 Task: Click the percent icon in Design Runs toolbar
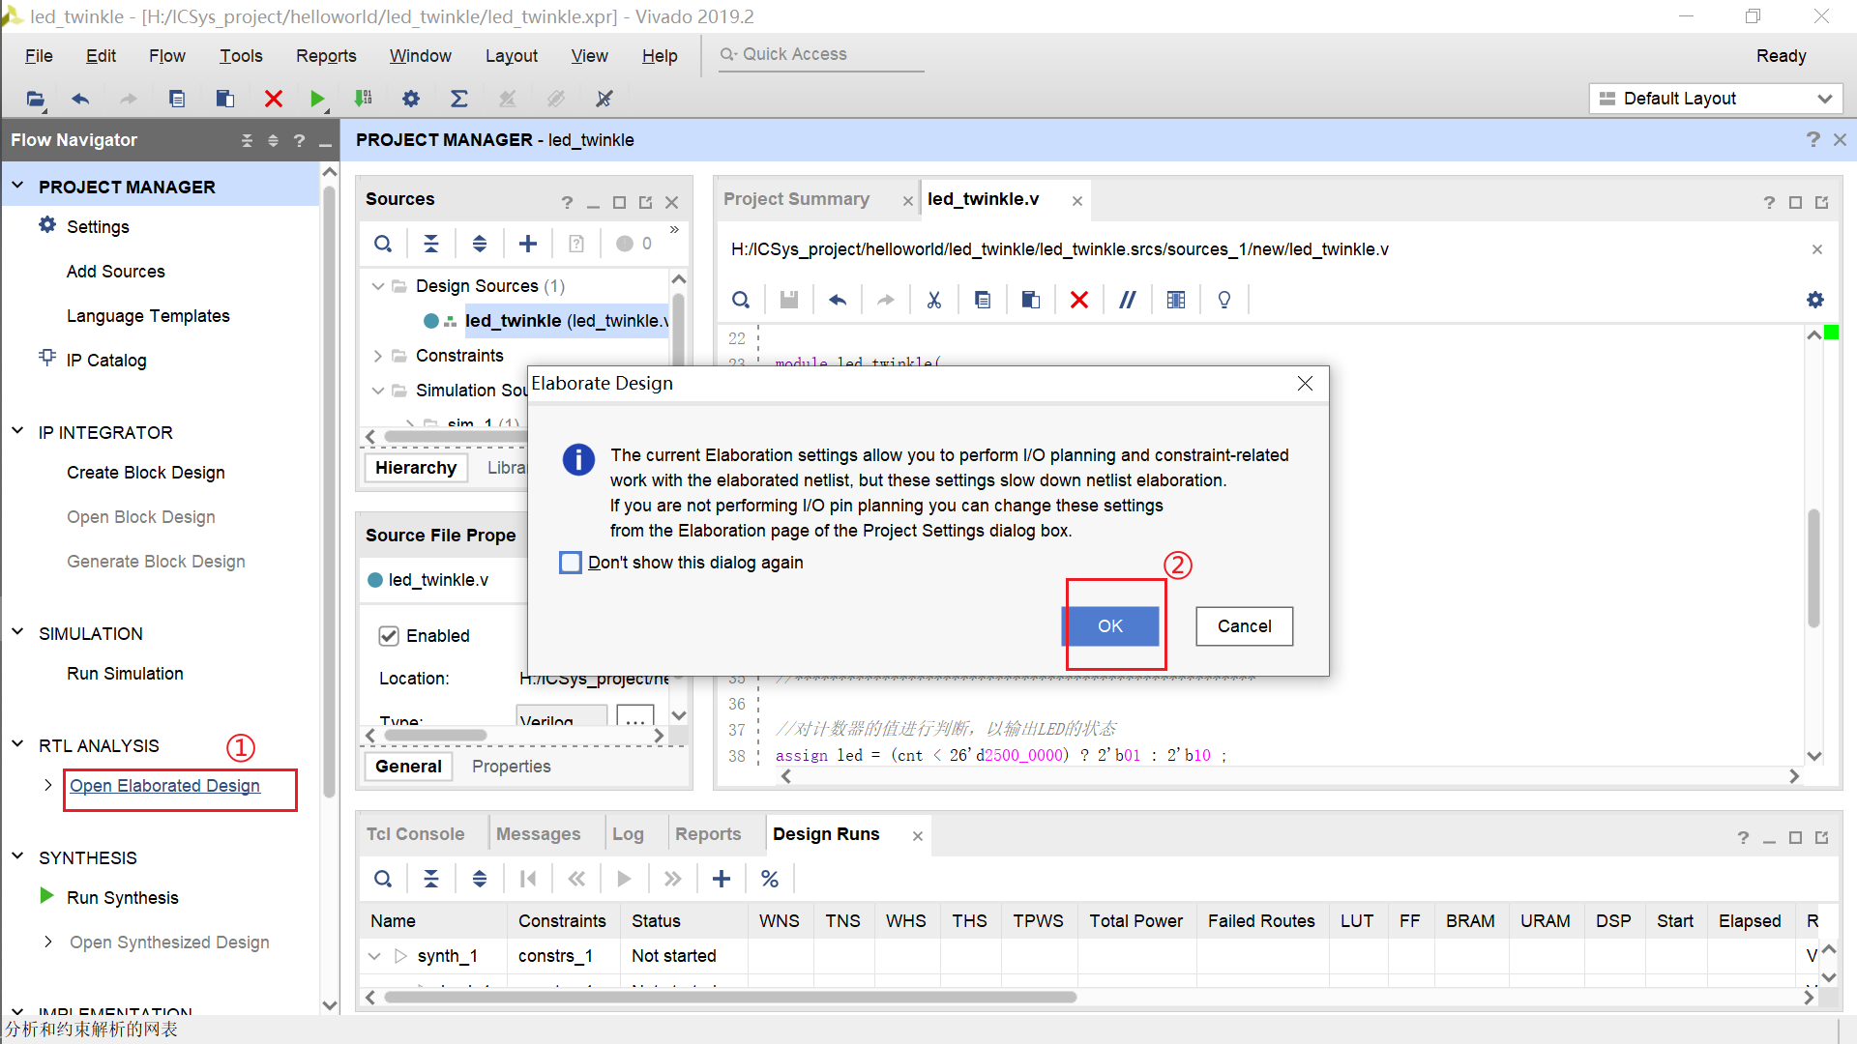pyautogui.click(x=770, y=879)
